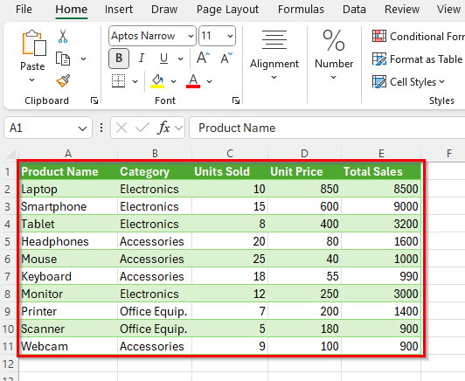Select the Headphones cell

pyautogui.click(x=68, y=241)
